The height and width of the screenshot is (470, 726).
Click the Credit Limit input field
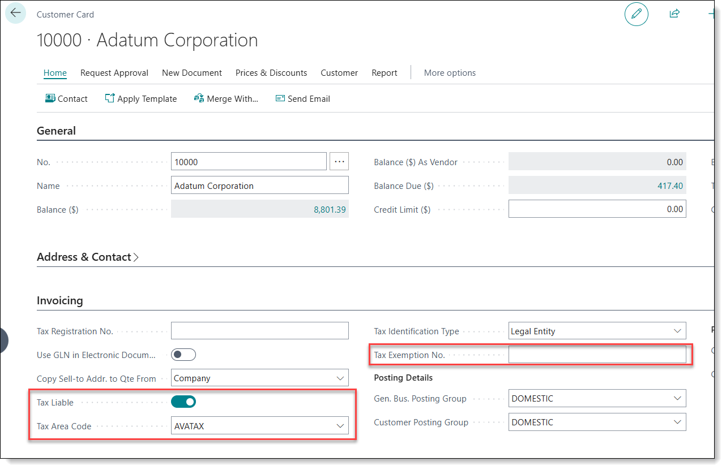597,209
